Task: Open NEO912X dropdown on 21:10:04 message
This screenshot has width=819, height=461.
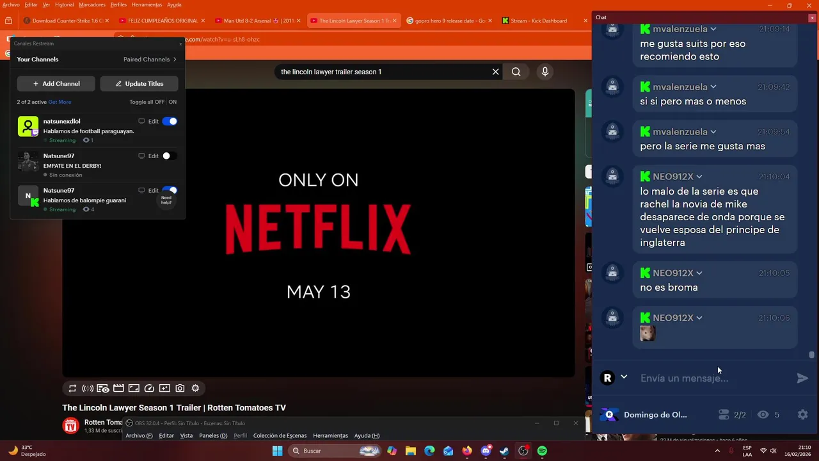Action: pyautogui.click(x=699, y=177)
